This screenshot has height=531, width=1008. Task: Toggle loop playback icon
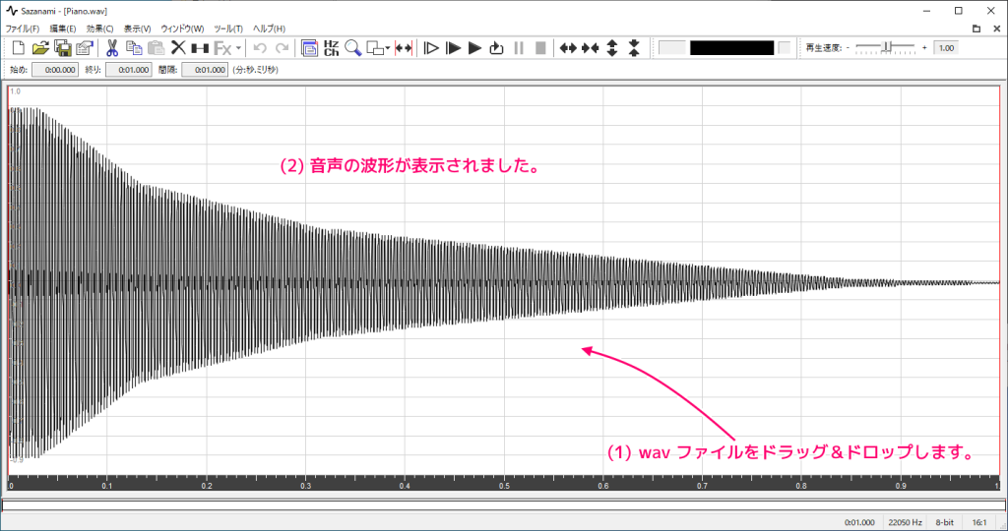(x=496, y=47)
